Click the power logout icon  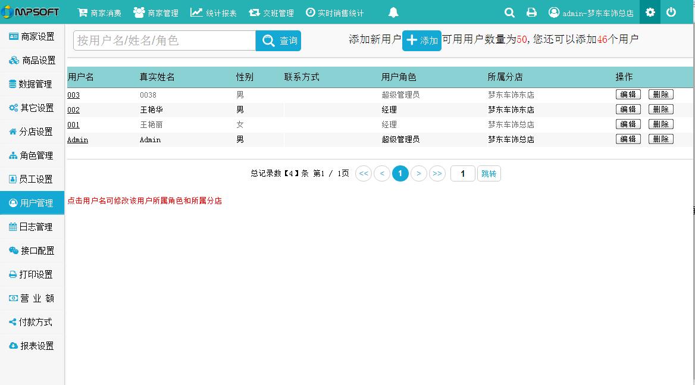(671, 12)
